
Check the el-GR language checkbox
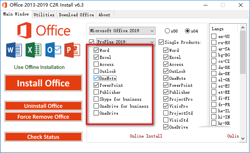click(x=214, y=80)
